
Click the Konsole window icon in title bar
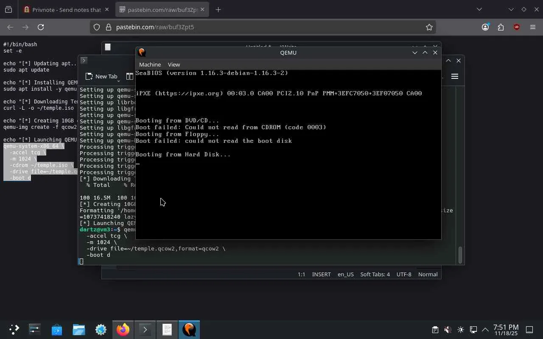point(84,61)
